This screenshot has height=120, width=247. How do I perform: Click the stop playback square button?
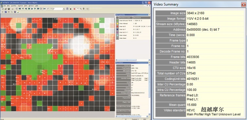[x=29, y=9]
